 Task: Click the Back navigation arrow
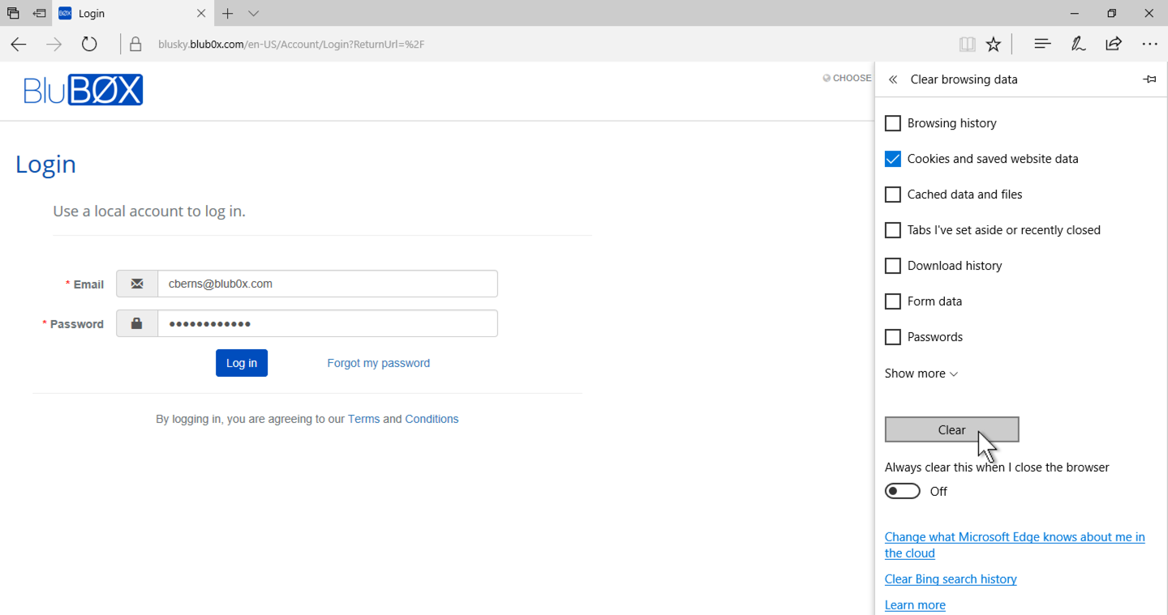tap(19, 45)
